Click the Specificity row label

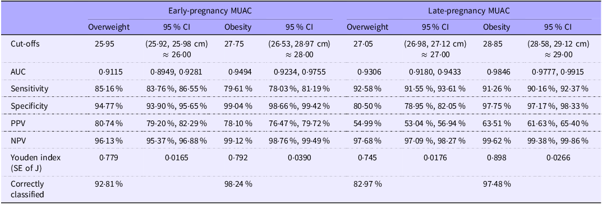[30, 106]
